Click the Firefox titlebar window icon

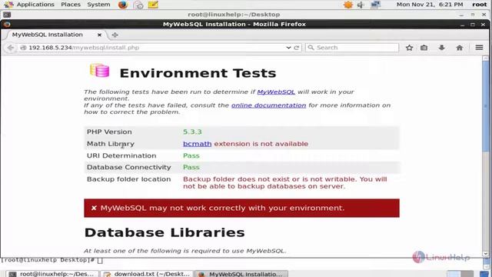pyautogui.click(x=7, y=24)
